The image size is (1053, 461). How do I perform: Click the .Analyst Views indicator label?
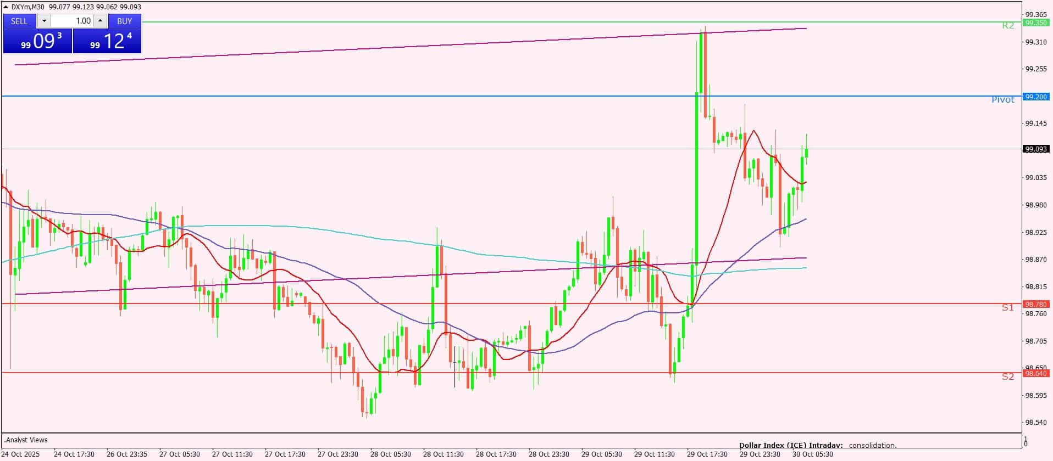click(x=26, y=440)
